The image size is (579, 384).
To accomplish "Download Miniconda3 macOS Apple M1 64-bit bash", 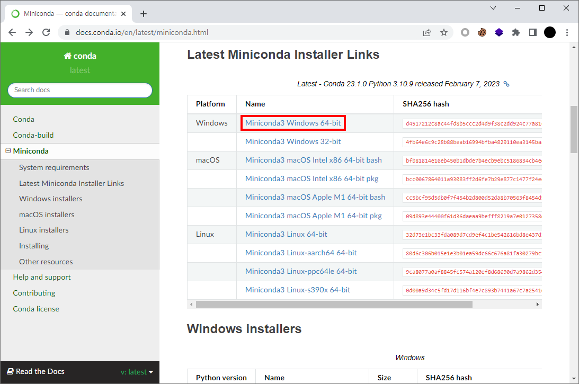I will point(315,197).
